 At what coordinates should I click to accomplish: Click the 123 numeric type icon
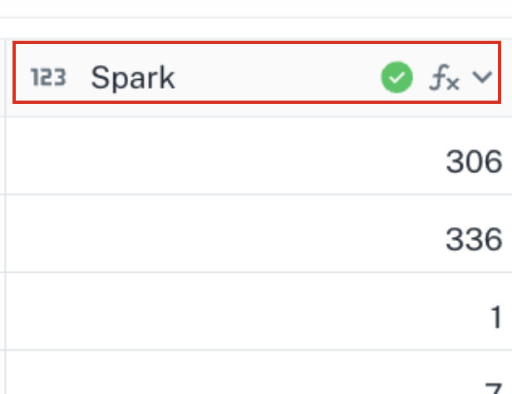[48, 77]
